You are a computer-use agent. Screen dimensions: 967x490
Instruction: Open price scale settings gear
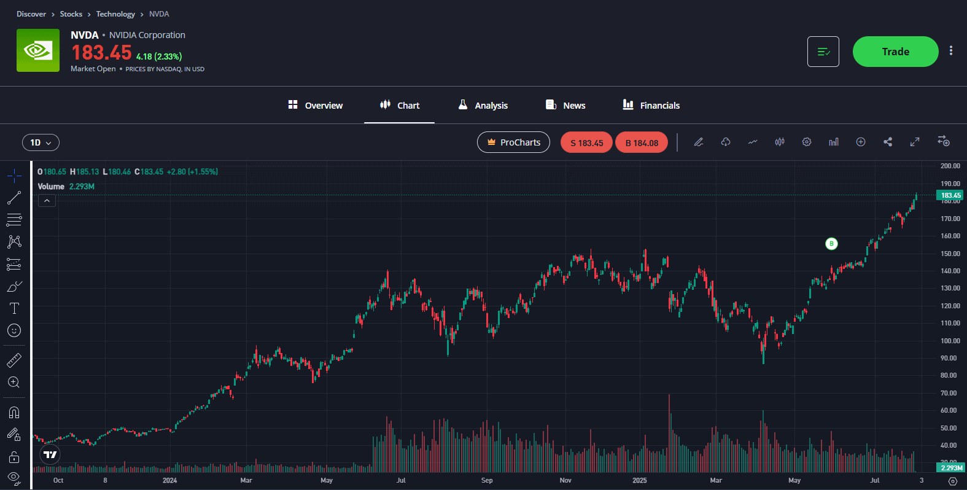952,481
